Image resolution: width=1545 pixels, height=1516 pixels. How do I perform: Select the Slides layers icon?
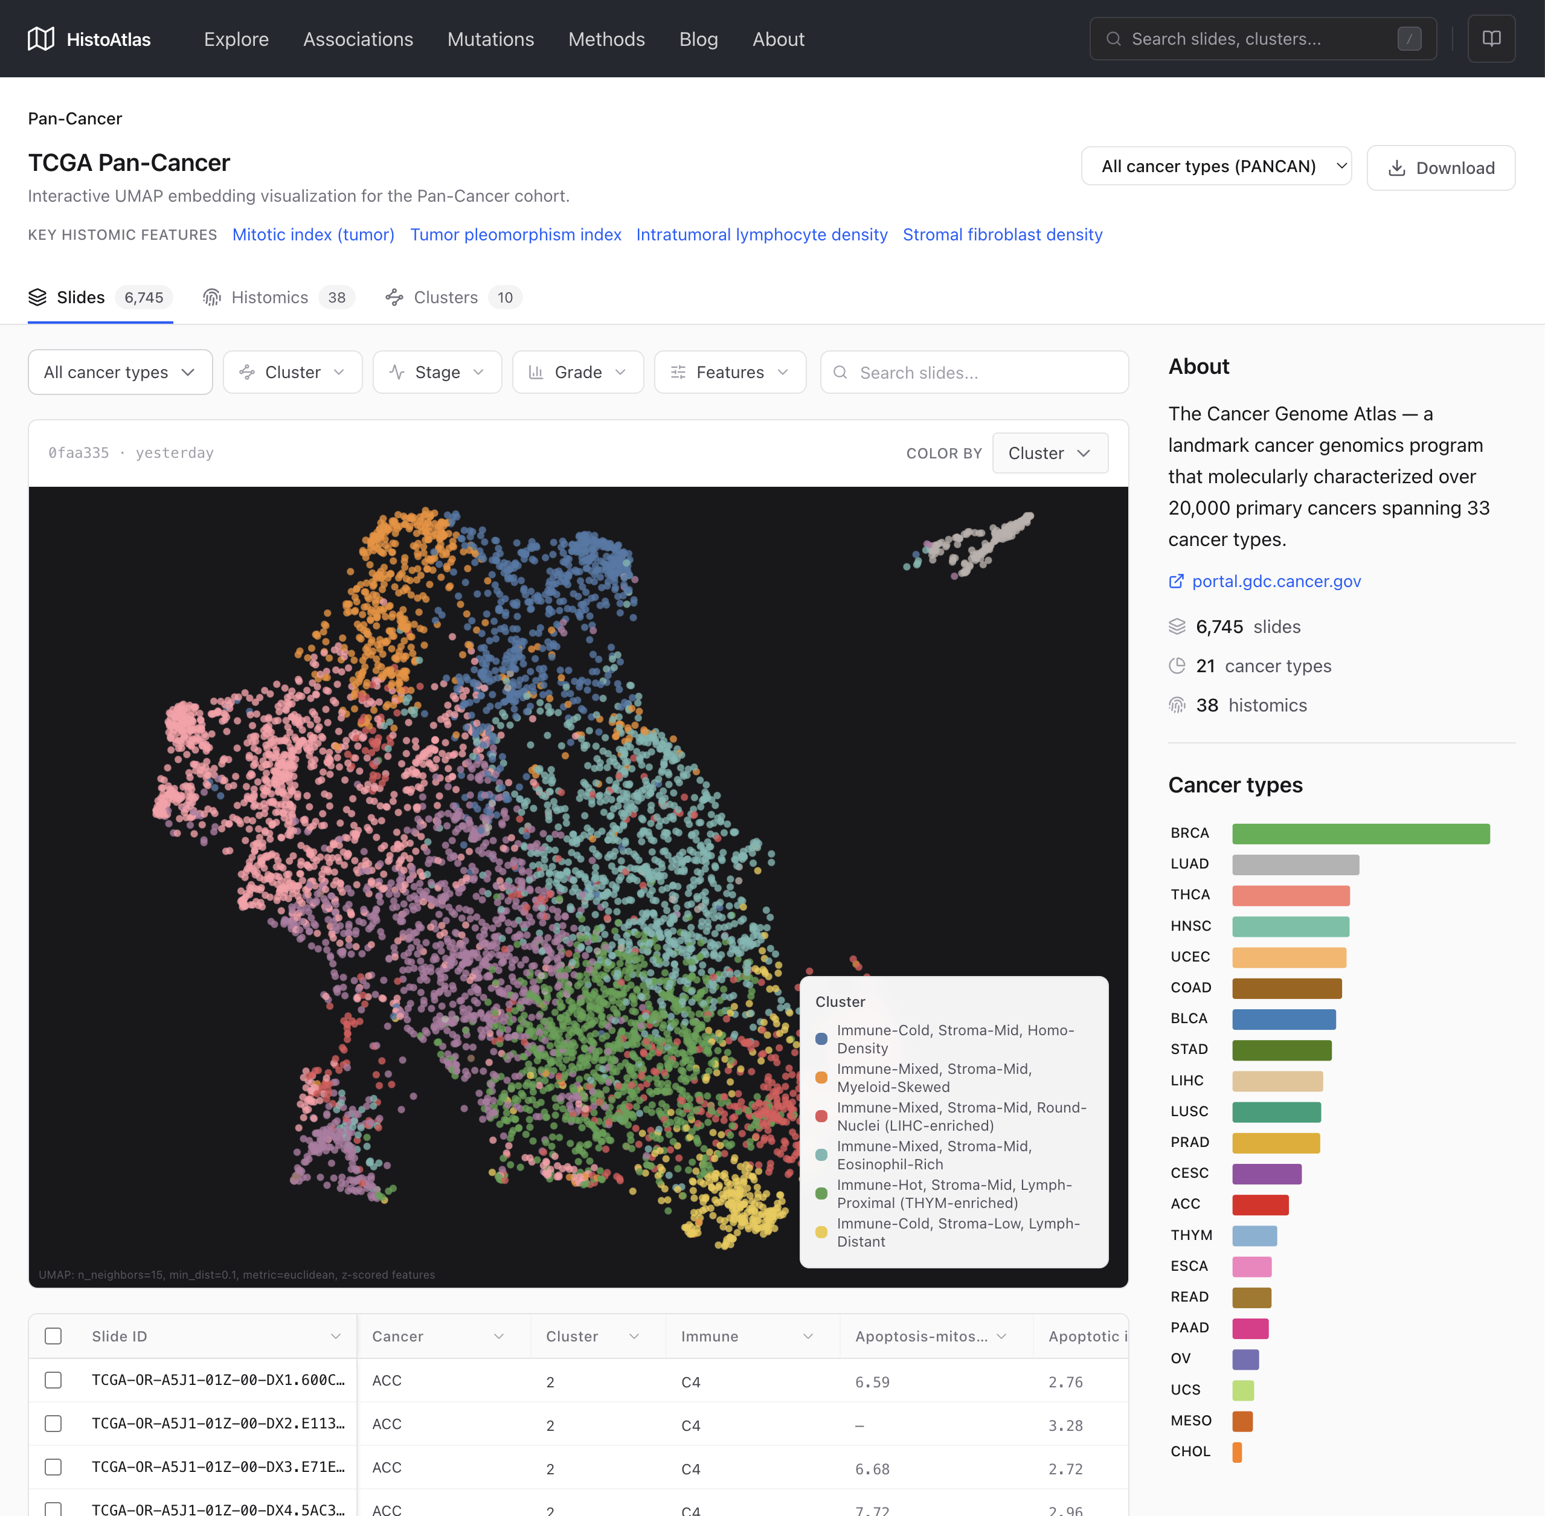(x=38, y=297)
